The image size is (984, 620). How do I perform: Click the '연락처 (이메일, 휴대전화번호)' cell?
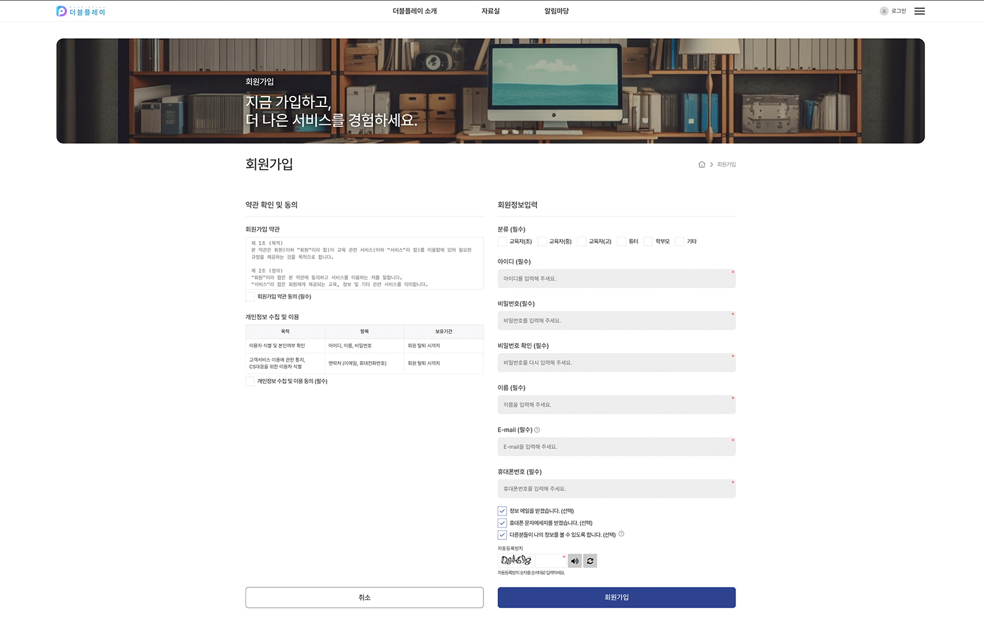[x=364, y=364]
